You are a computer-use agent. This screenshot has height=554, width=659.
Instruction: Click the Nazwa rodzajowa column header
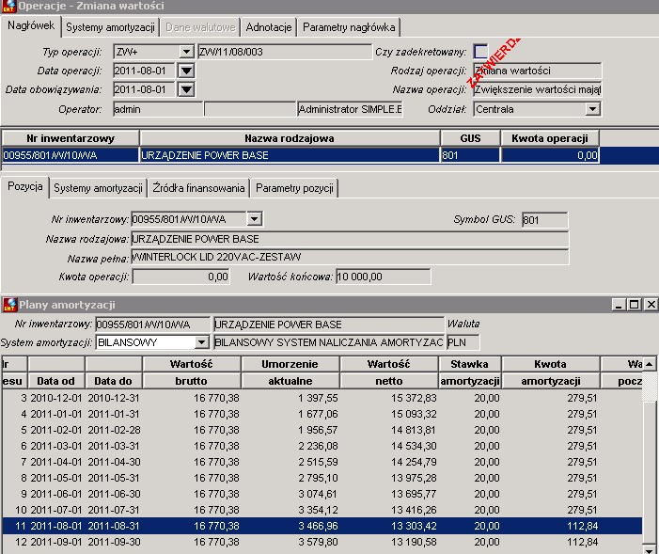tap(290, 138)
